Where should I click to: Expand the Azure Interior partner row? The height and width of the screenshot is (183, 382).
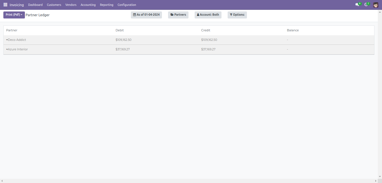(x=17, y=50)
